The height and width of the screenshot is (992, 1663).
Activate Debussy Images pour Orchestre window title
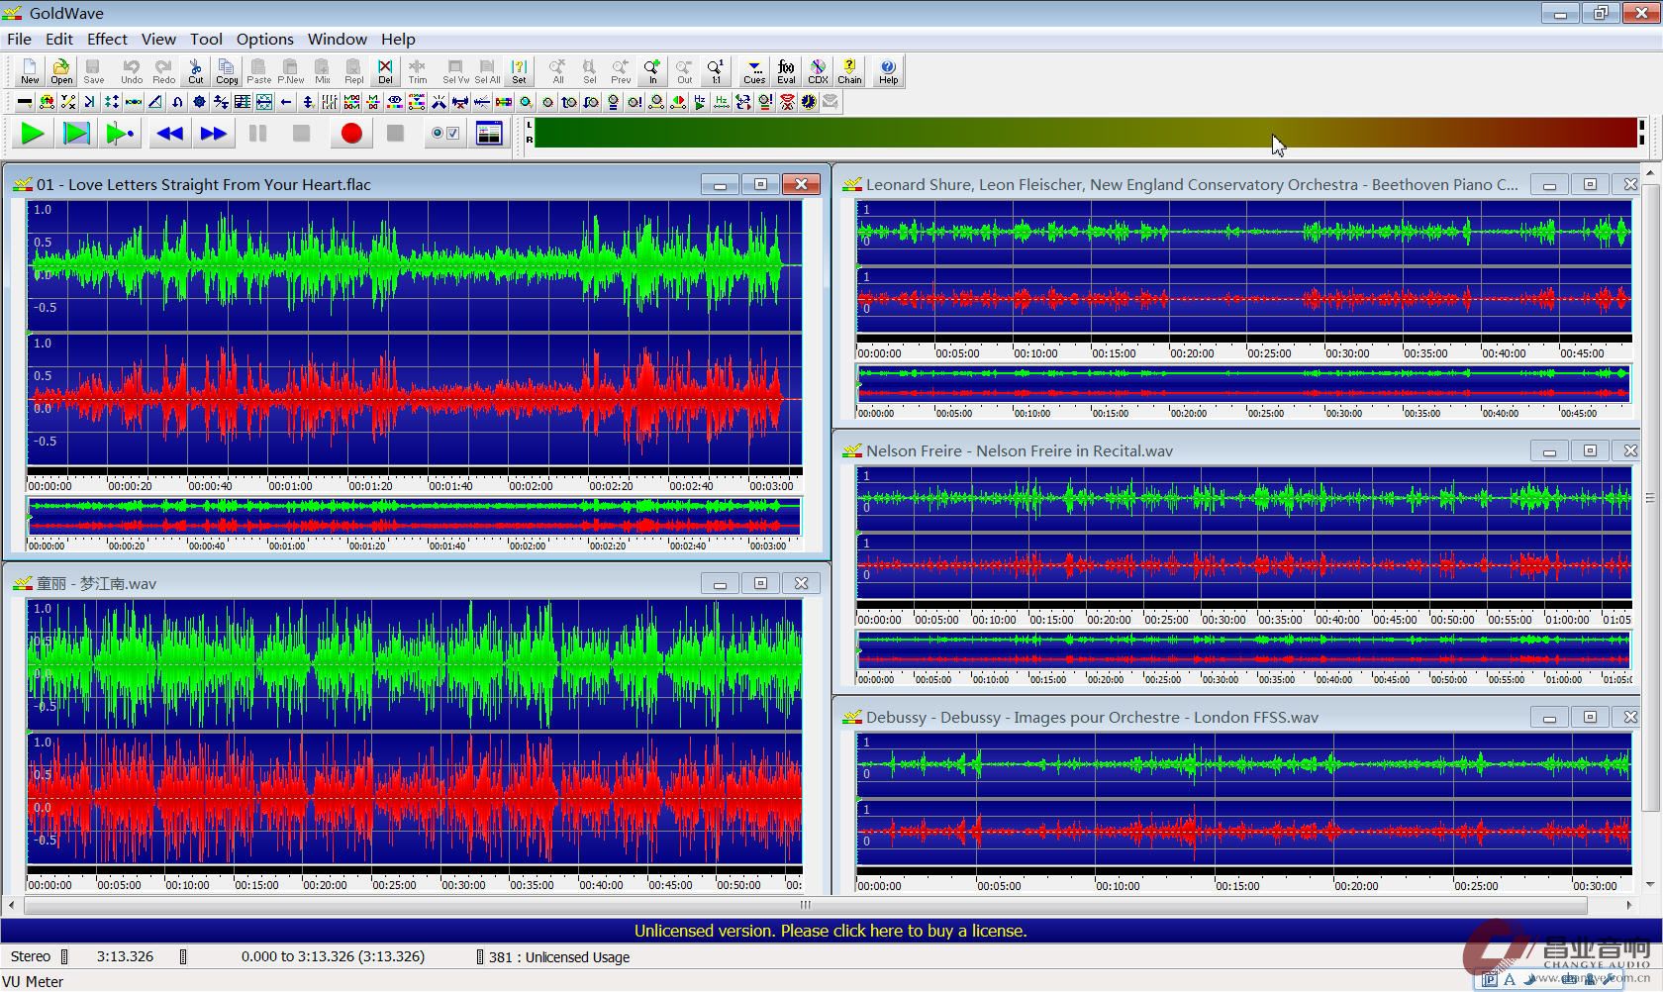1092,718
